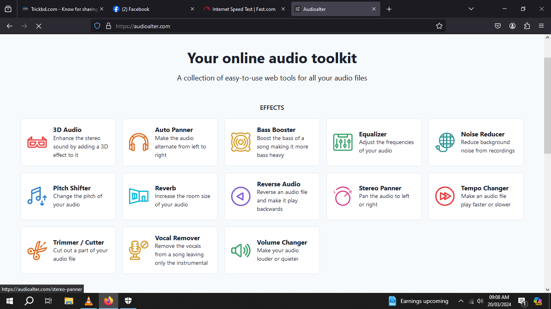This screenshot has width=551, height=309.
Task: Click the Trimmer / Cutter scissors icon
Action: coord(37,250)
